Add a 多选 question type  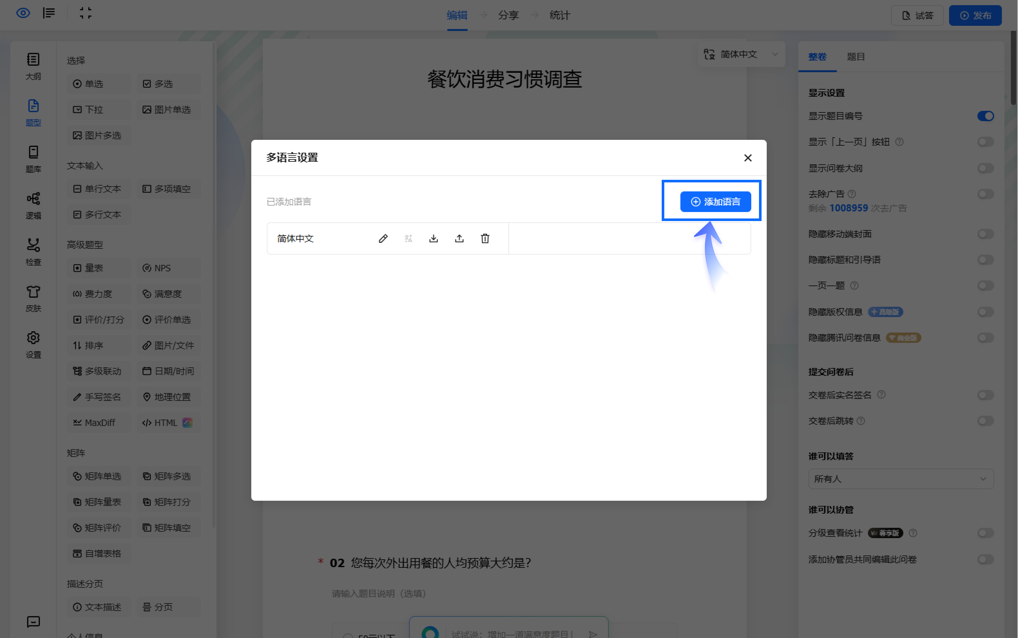(168, 84)
